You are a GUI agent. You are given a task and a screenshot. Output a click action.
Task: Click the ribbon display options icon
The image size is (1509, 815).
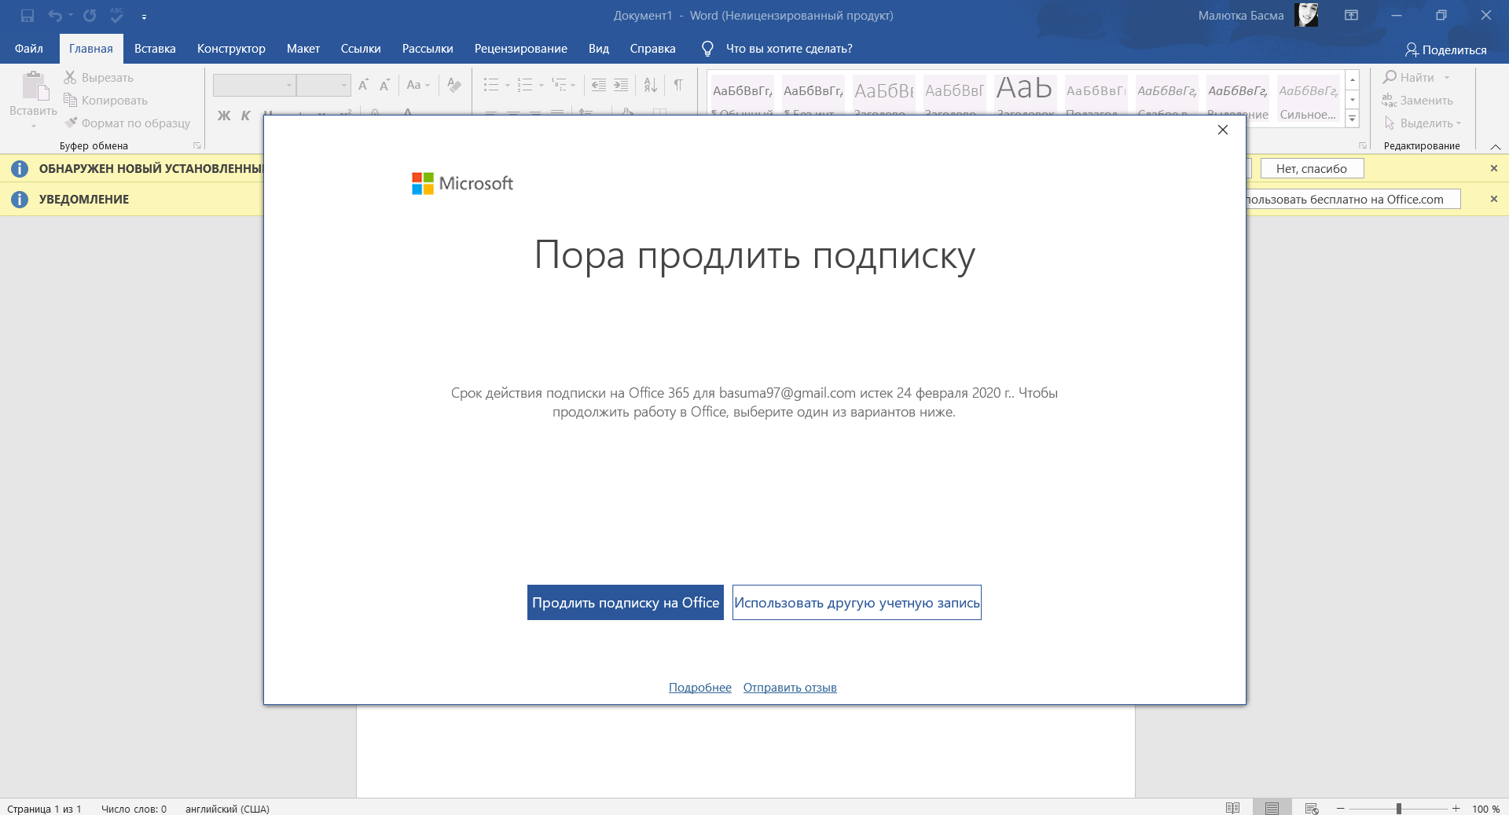(x=1351, y=15)
